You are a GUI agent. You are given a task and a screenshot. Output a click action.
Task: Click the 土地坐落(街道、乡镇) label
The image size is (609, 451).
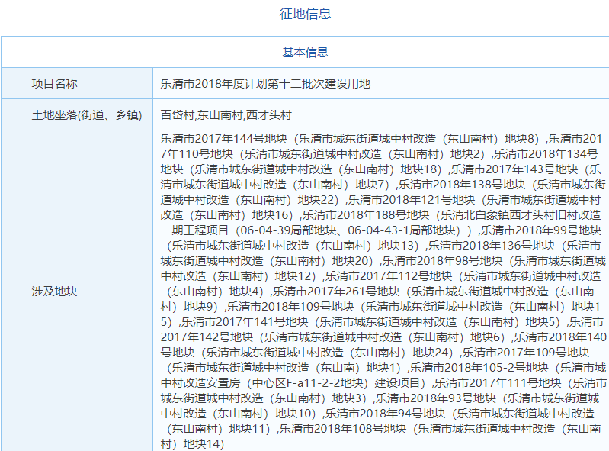(x=87, y=114)
